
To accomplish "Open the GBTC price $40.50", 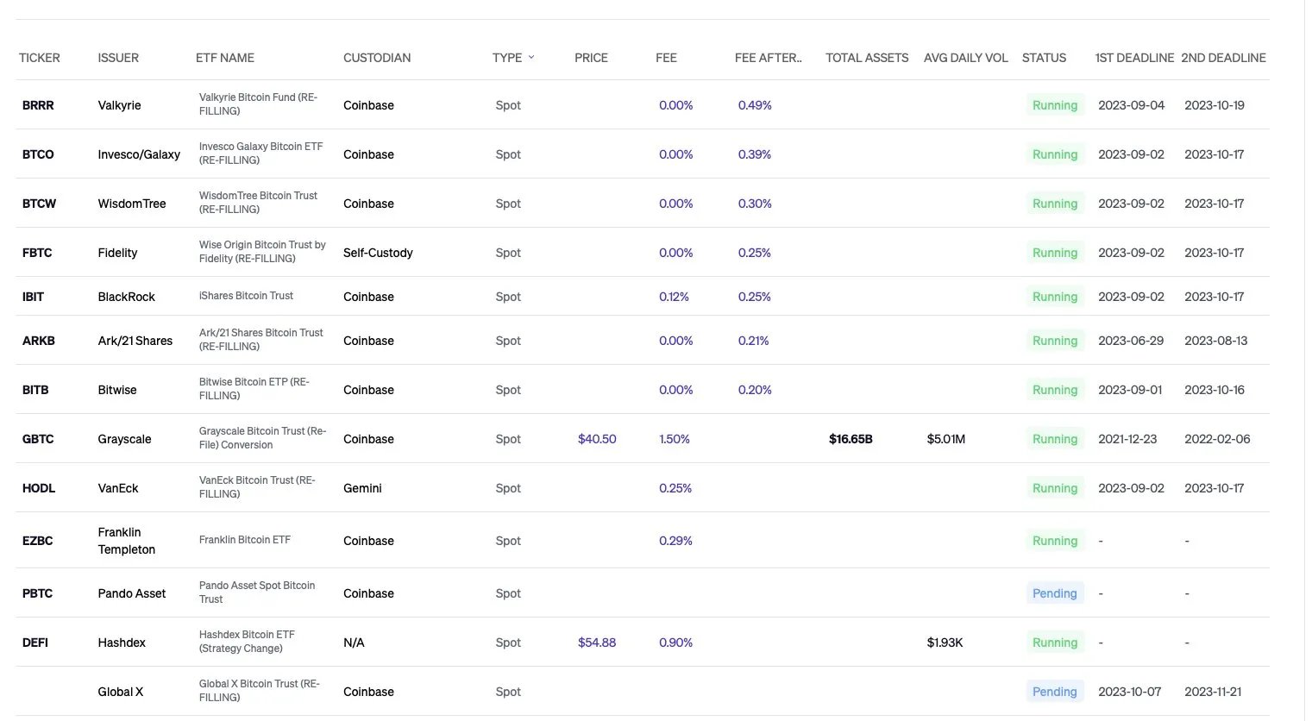I will [597, 439].
